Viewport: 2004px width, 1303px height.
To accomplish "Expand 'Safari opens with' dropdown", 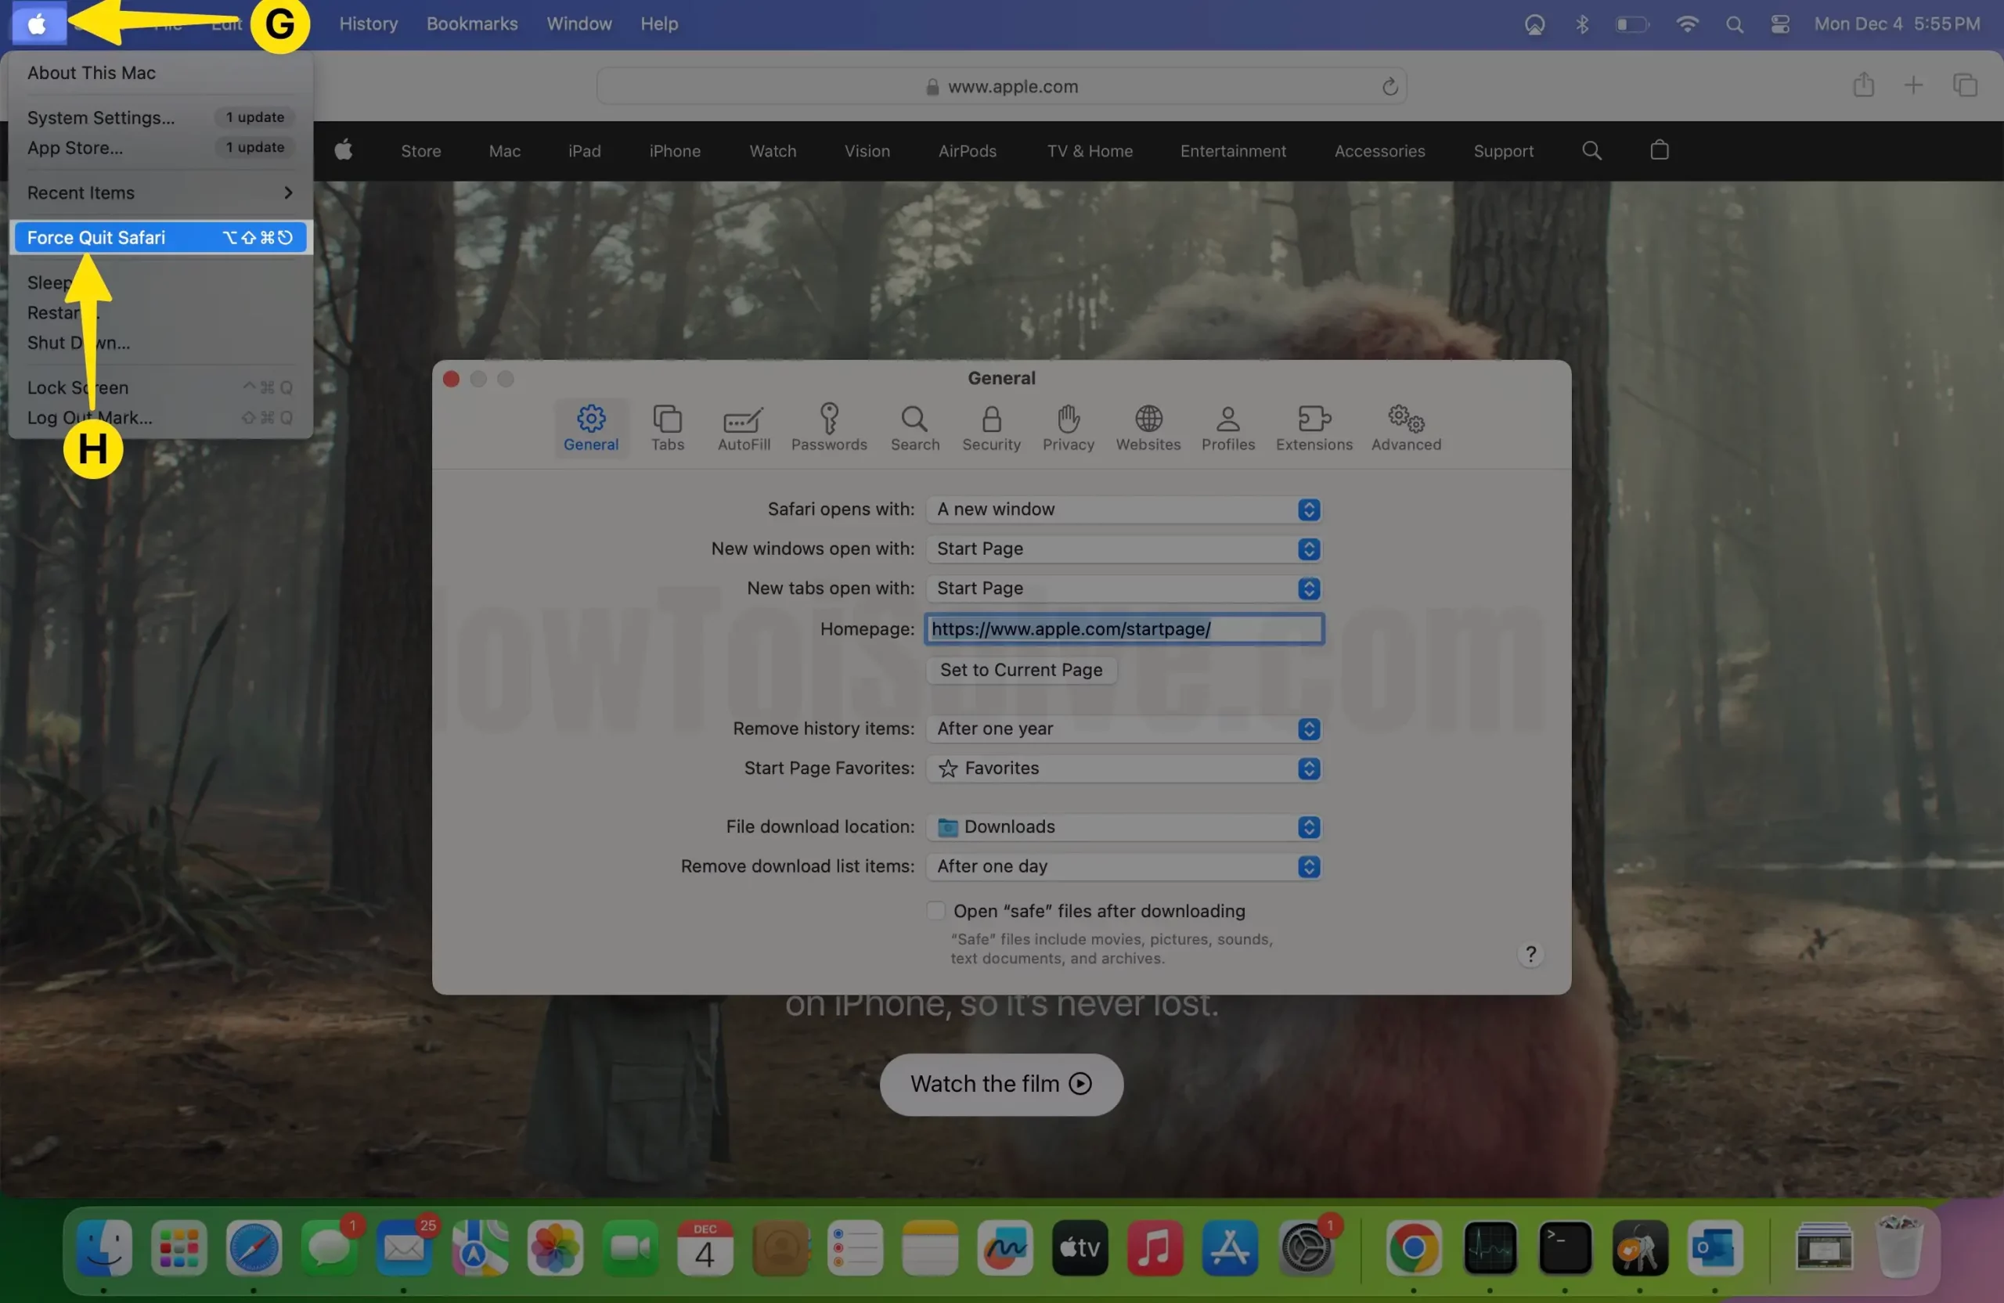I will coord(1123,509).
